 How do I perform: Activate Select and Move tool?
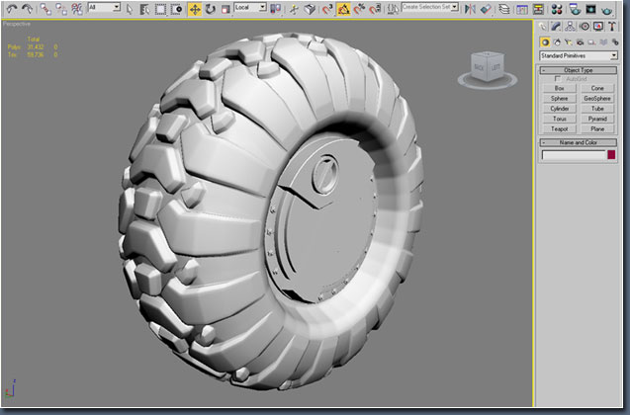195,9
